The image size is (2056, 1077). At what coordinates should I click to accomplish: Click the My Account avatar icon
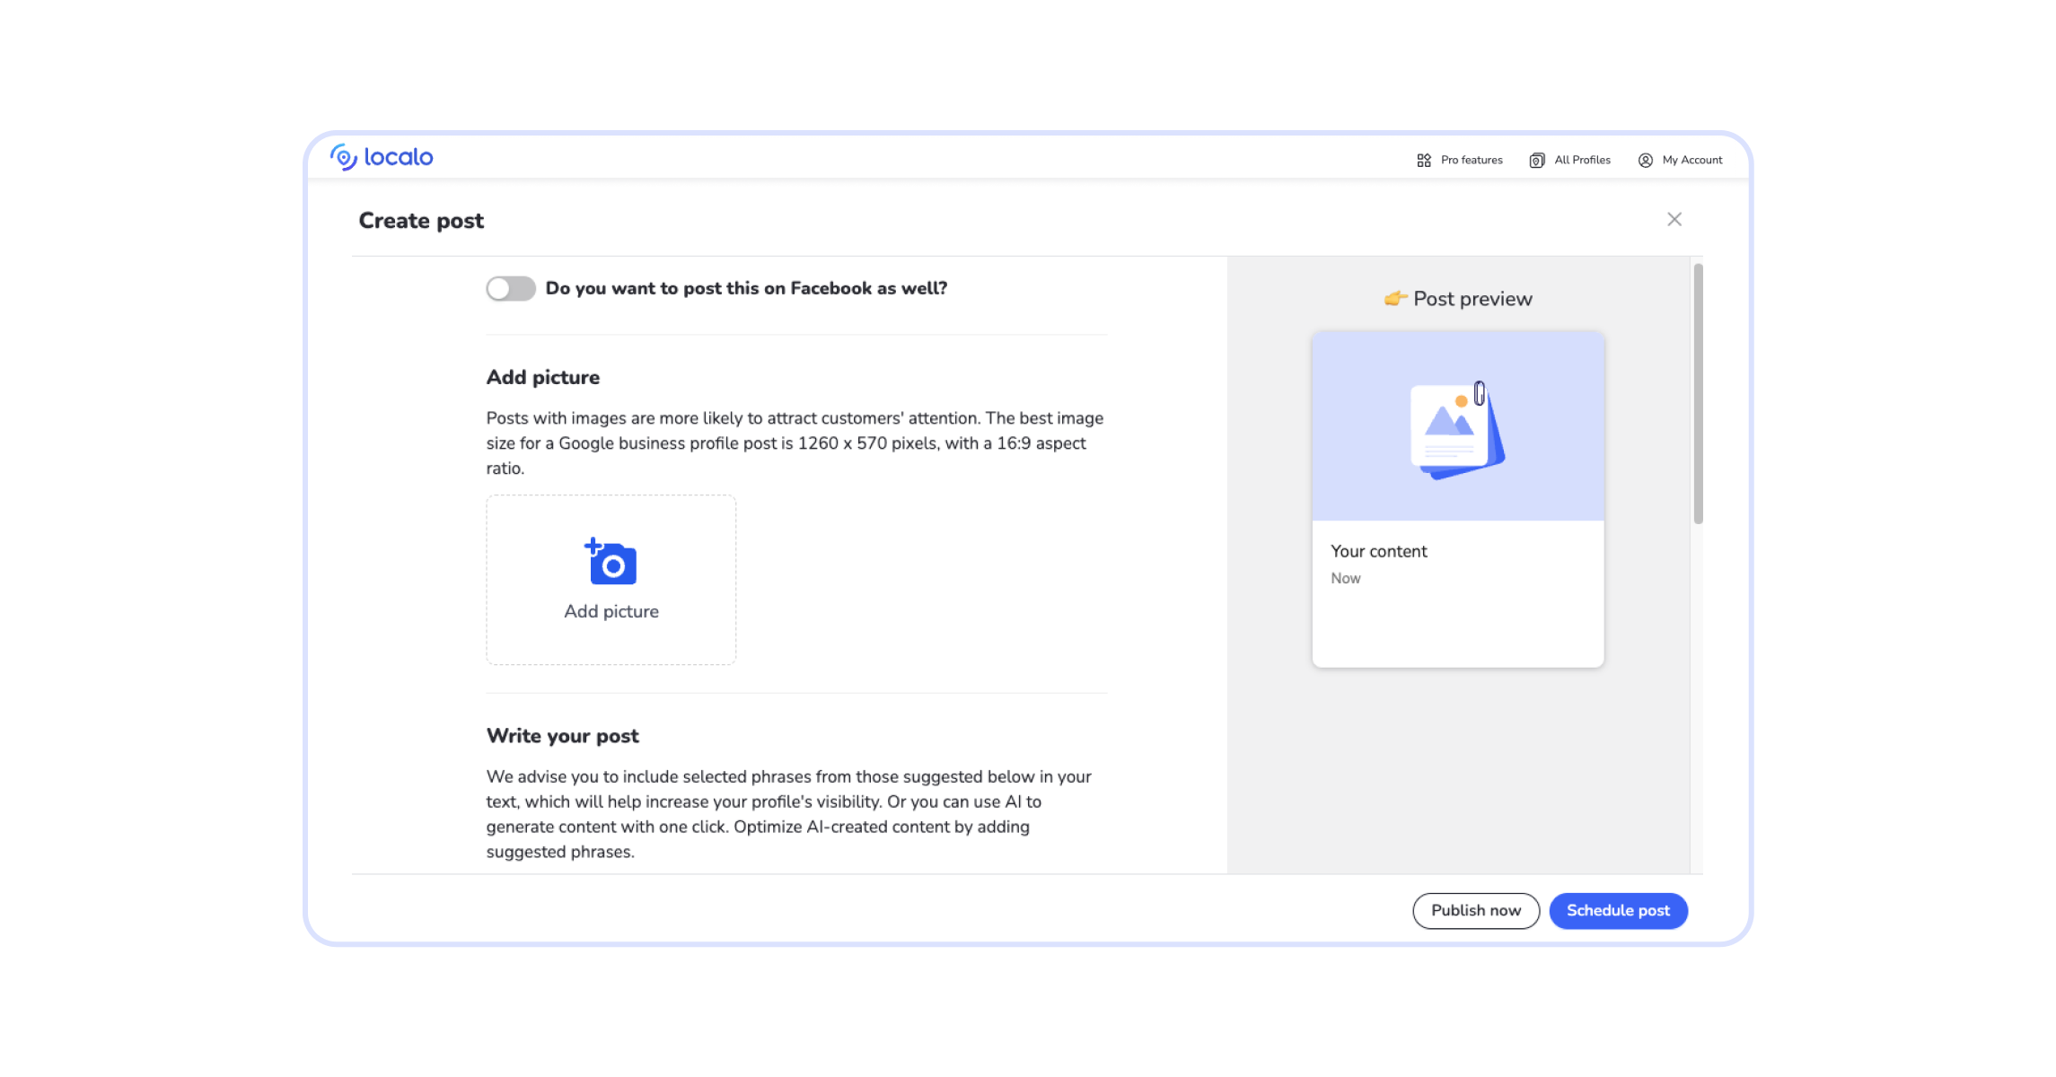click(1645, 161)
